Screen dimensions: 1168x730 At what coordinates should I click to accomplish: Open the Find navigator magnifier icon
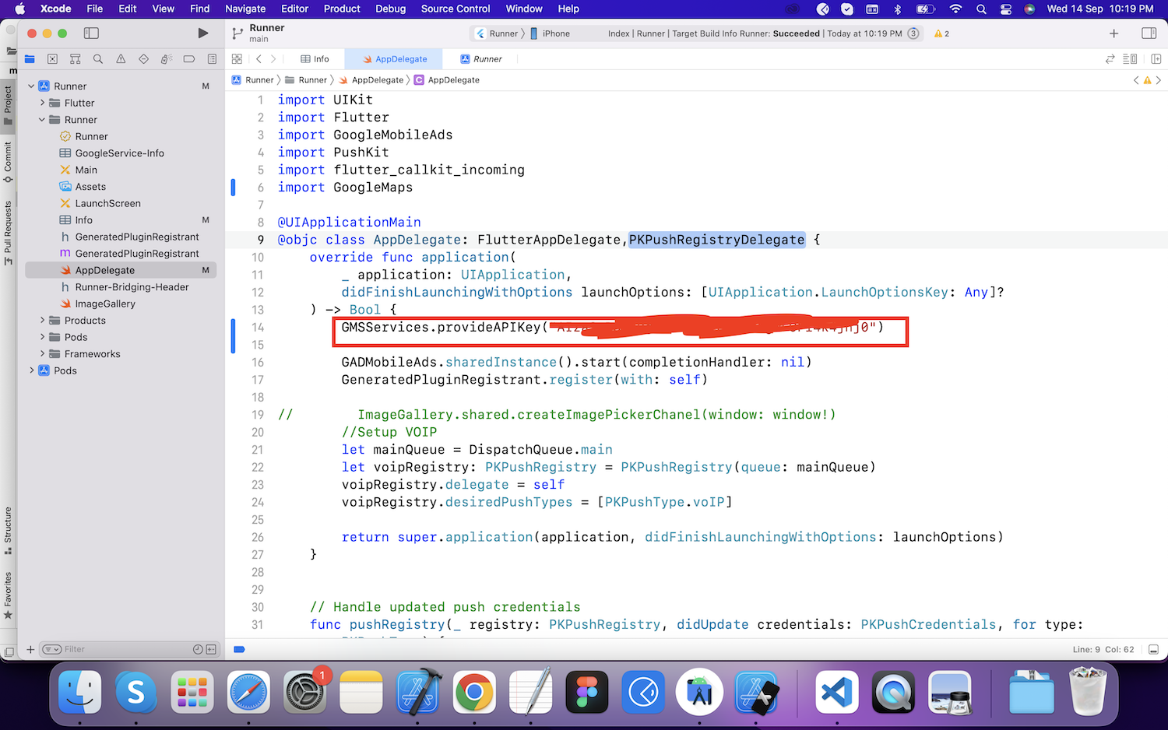pos(98,59)
